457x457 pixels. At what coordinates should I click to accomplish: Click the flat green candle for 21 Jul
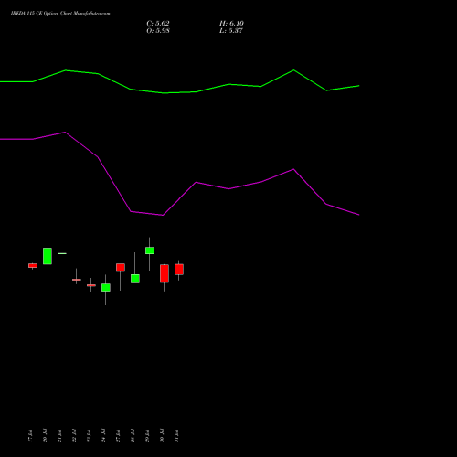62,253
